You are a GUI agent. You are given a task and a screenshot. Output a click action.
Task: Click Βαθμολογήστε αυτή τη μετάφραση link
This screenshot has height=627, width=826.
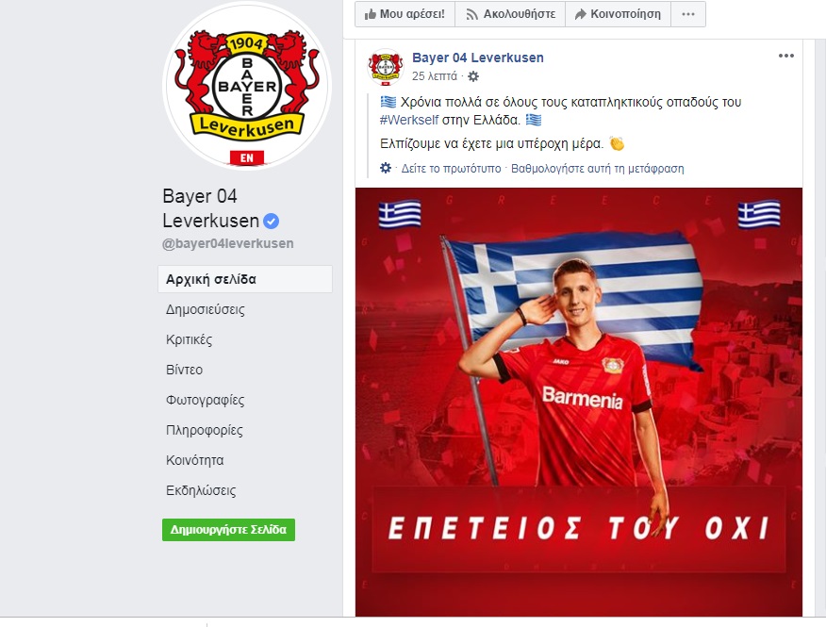pos(598,169)
